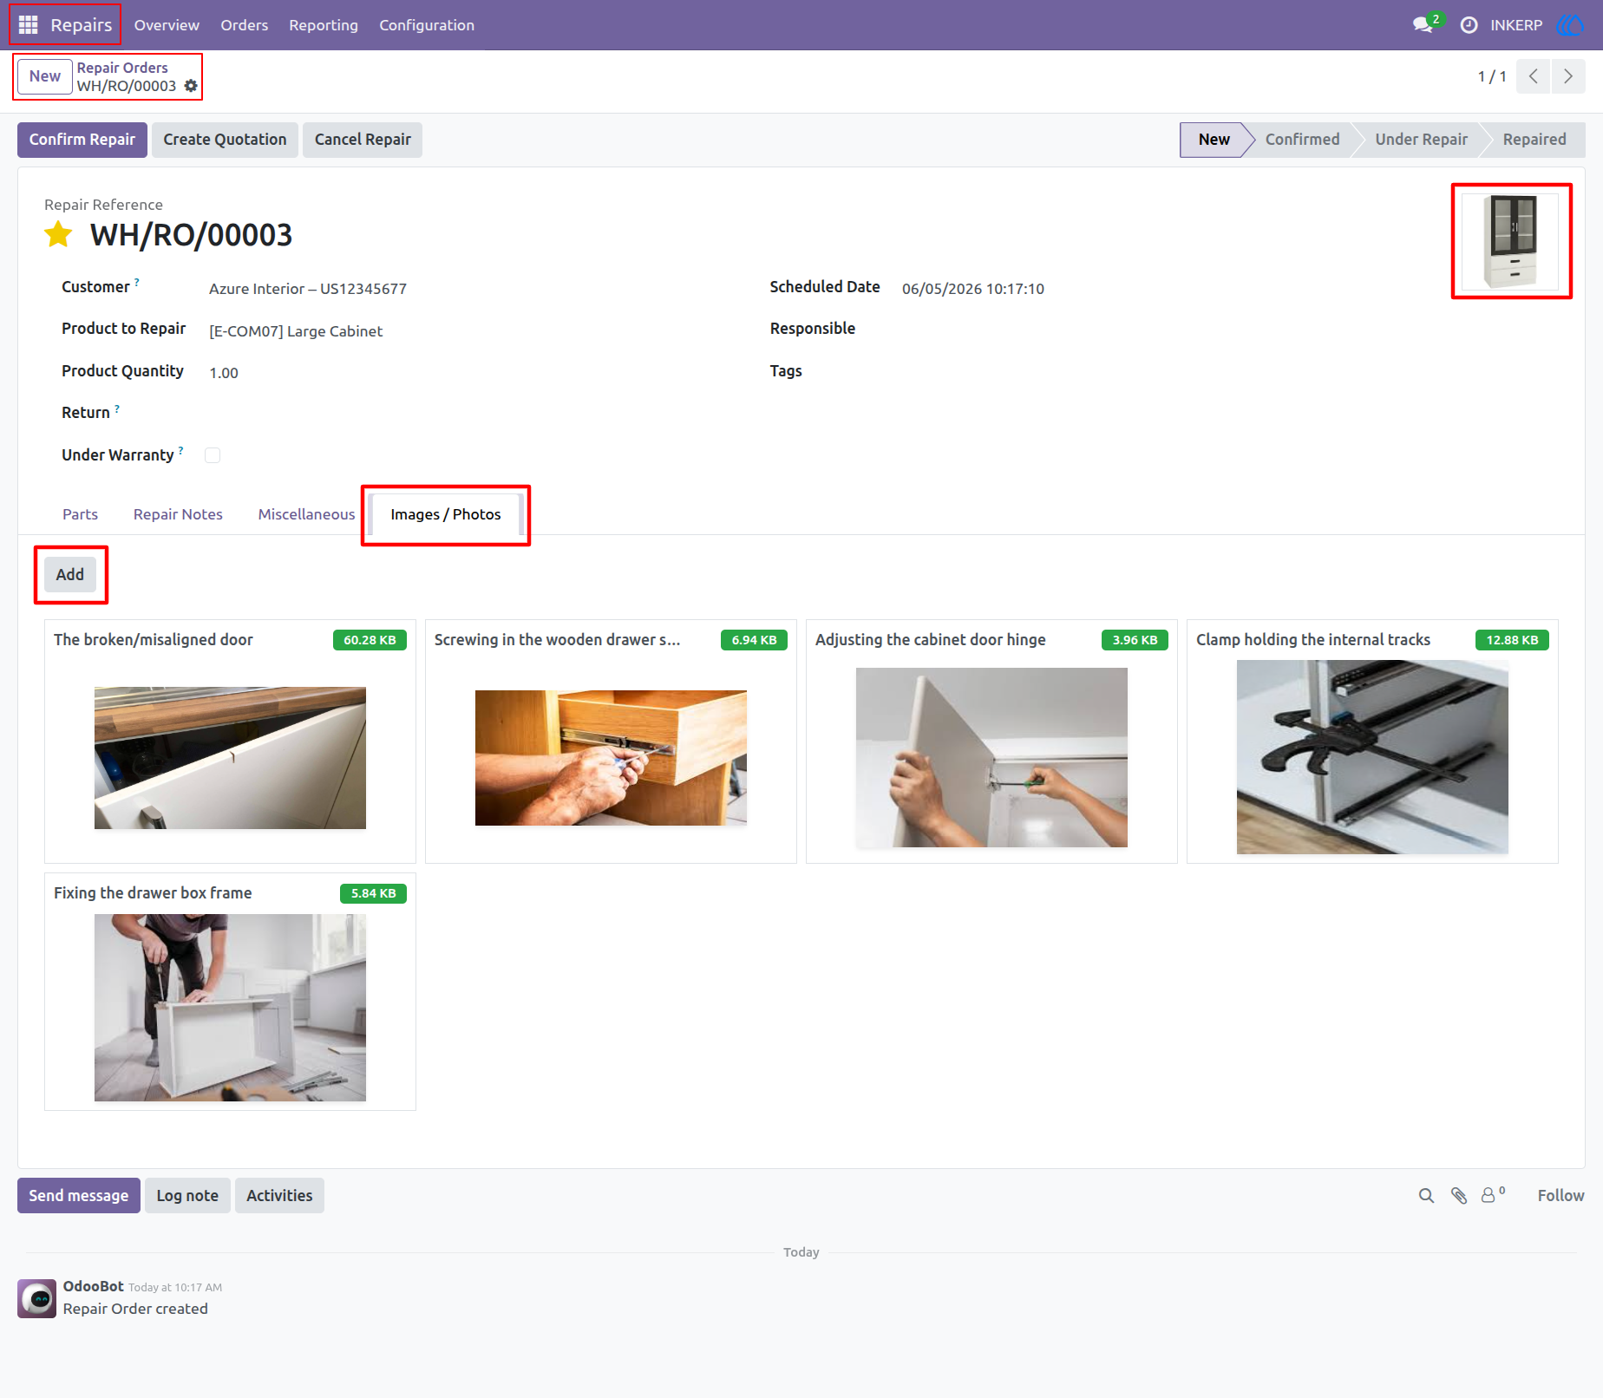The width and height of the screenshot is (1603, 1398).
Task: Set status to Confirmed in status bar
Action: coord(1302,140)
